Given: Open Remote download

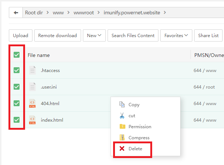Looking at the screenshot, I should click(x=57, y=36).
